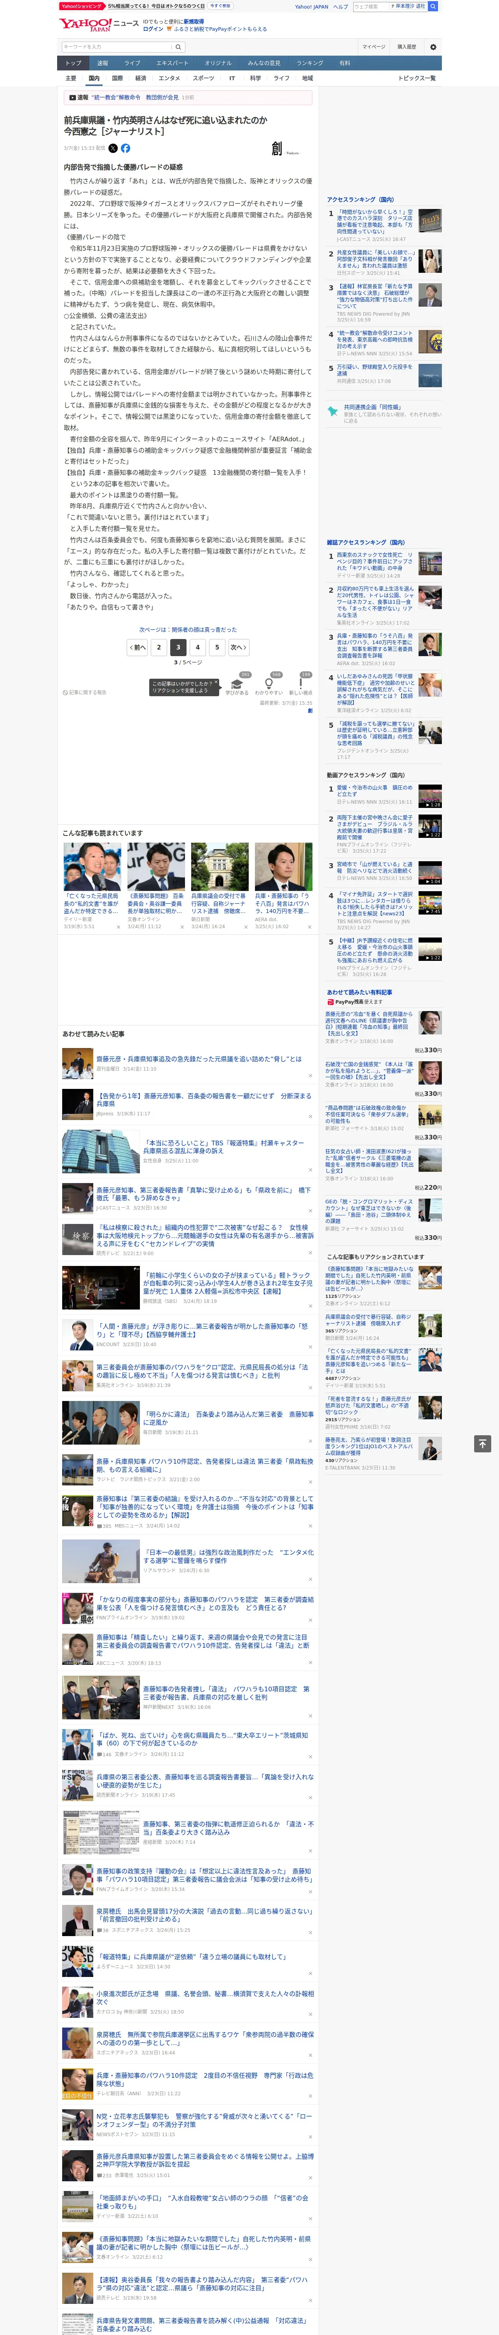React with わかりやすい lightbulb icon
499x2335 pixels.
click(x=269, y=683)
